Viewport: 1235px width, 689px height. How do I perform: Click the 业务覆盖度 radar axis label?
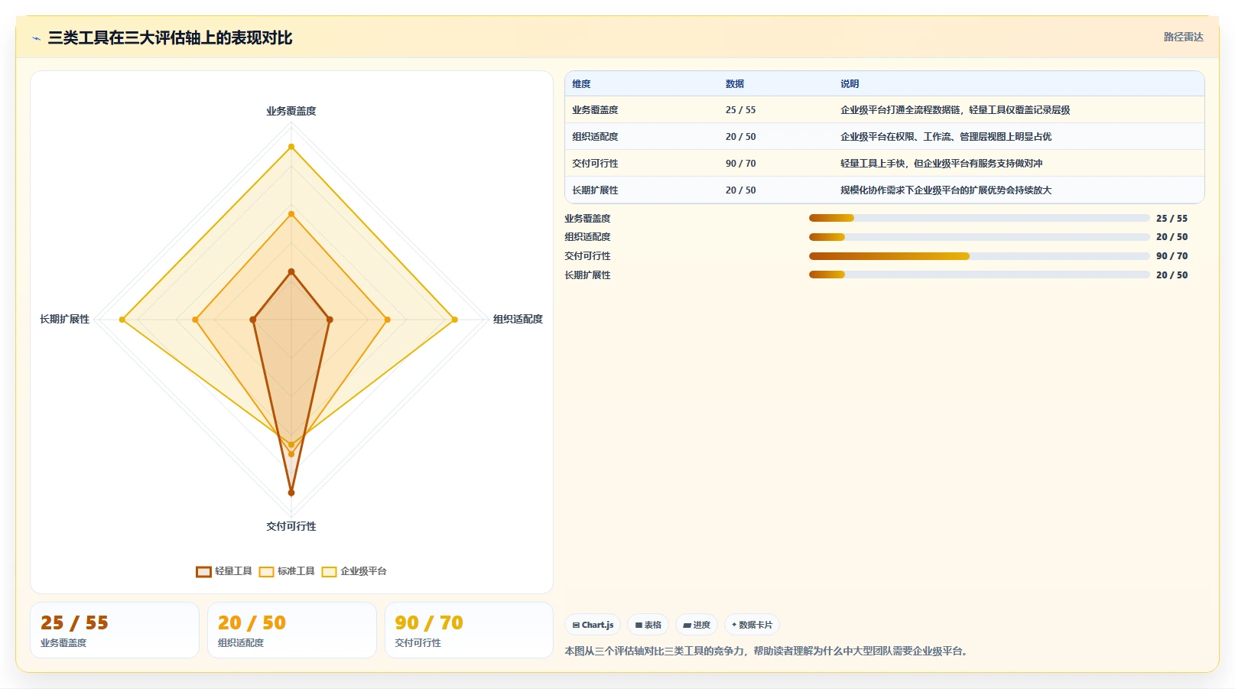(x=291, y=111)
